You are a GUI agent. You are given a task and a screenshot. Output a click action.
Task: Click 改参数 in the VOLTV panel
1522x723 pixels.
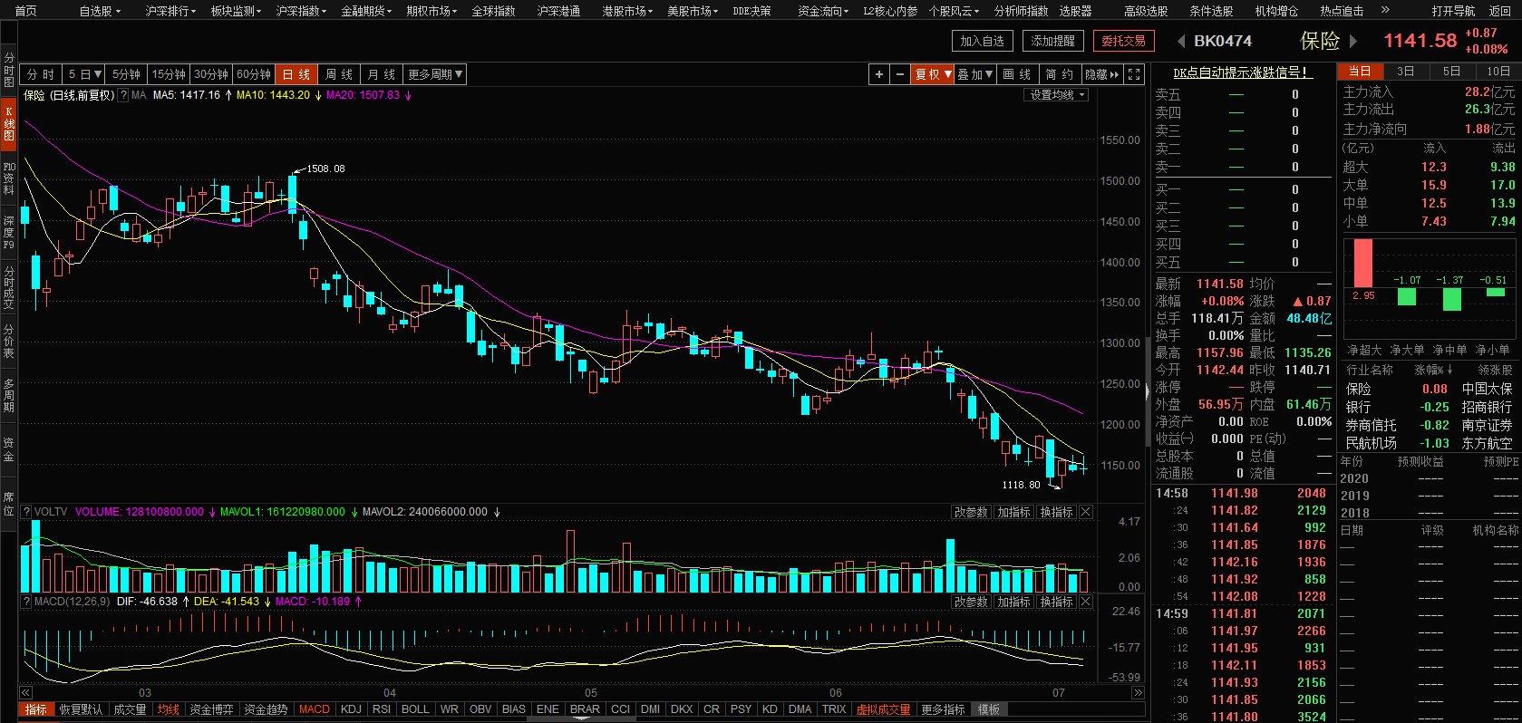pyautogui.click(x=971, y=512)
